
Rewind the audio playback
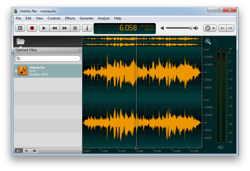(x=54, y=28)
